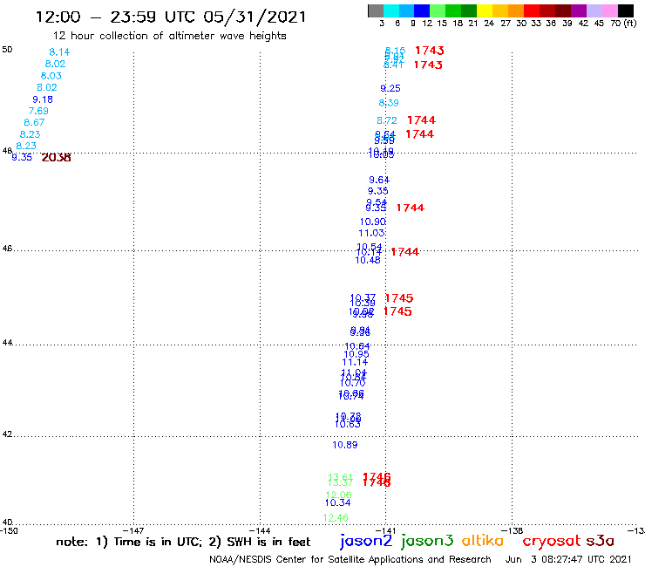Click the wave height value 11.03
The width and height of the screenshot is (645, 567).
[x=371, y=233]
